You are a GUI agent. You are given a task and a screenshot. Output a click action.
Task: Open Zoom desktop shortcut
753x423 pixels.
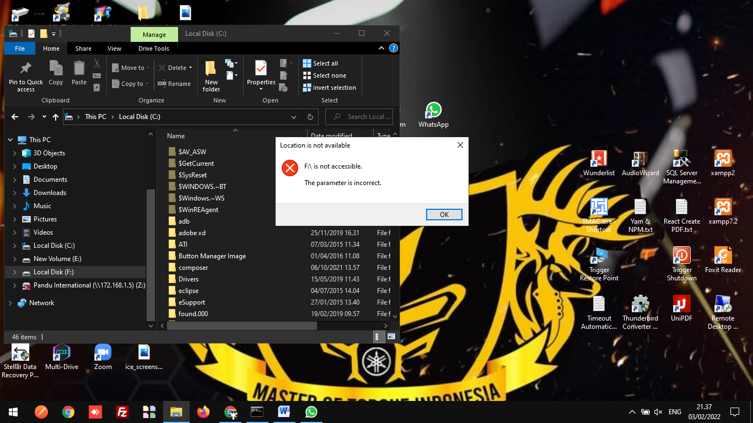click(103, 357)
